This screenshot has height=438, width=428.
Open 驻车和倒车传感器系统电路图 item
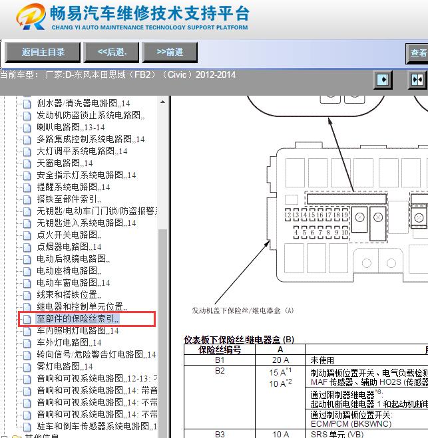click(97, 426)
